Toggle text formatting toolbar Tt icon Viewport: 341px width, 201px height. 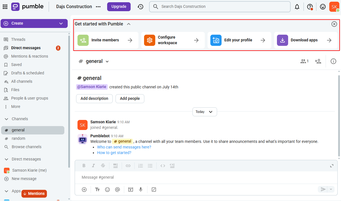(x=97, y=190)
